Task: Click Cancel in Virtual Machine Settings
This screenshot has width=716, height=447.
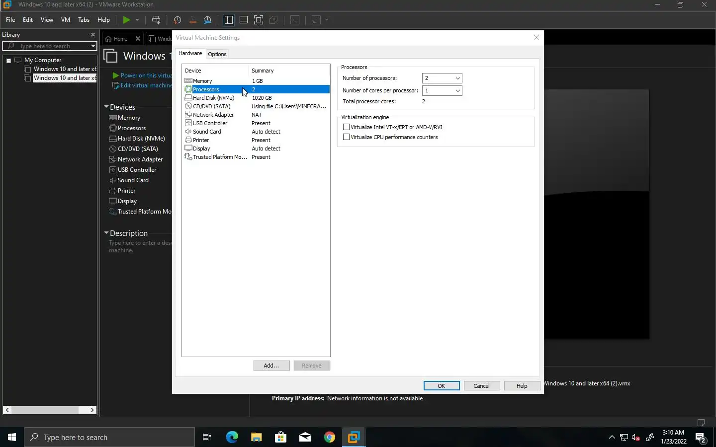Action: pyautogui.click(x=481, y=386)
